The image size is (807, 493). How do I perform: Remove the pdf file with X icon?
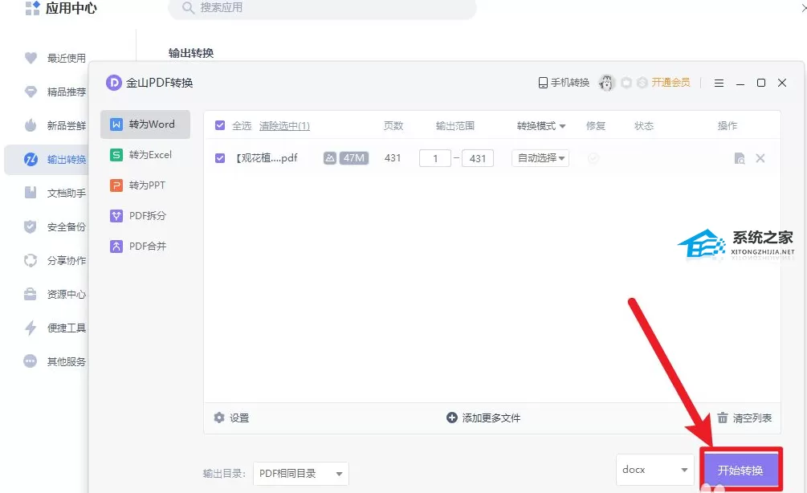pyautogui.click(x=760, y=158)
